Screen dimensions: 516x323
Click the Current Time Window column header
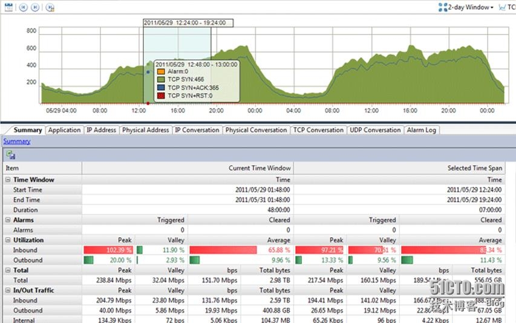click(x=188, y=168)
